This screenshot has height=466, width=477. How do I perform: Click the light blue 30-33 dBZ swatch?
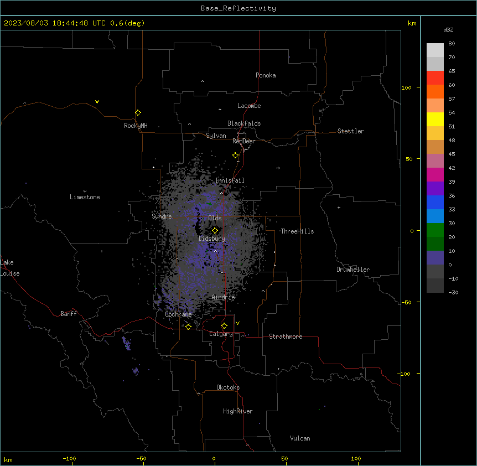pos(435,216)
